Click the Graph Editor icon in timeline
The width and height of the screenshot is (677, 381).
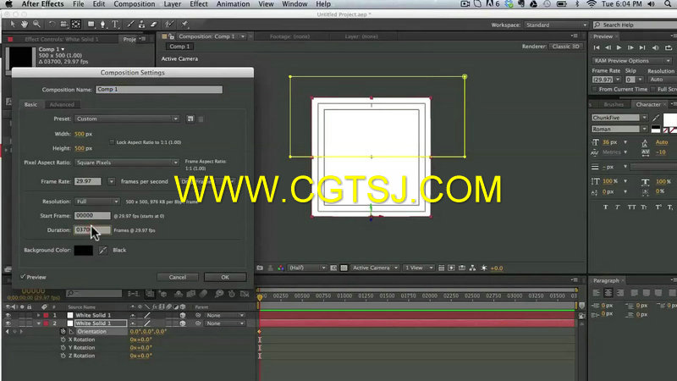245,294
